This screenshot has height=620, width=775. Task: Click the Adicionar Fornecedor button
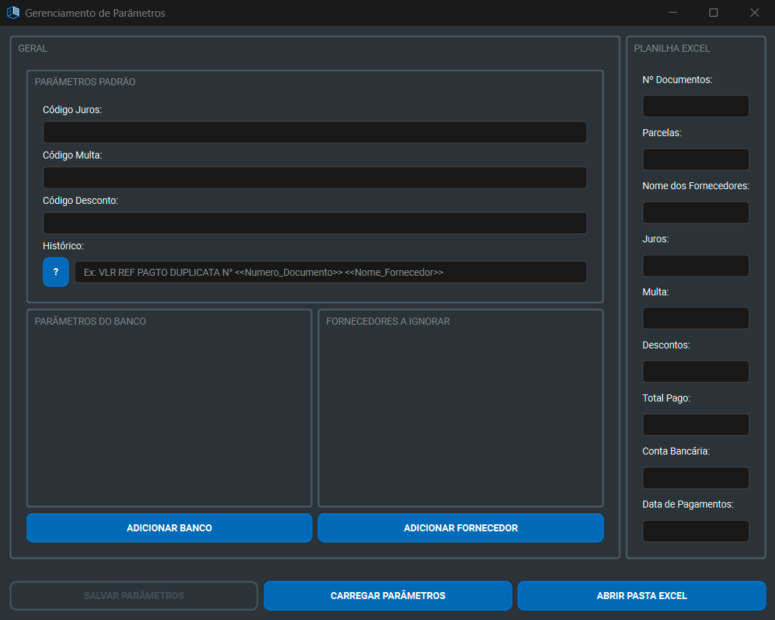(x=461, y=528)
